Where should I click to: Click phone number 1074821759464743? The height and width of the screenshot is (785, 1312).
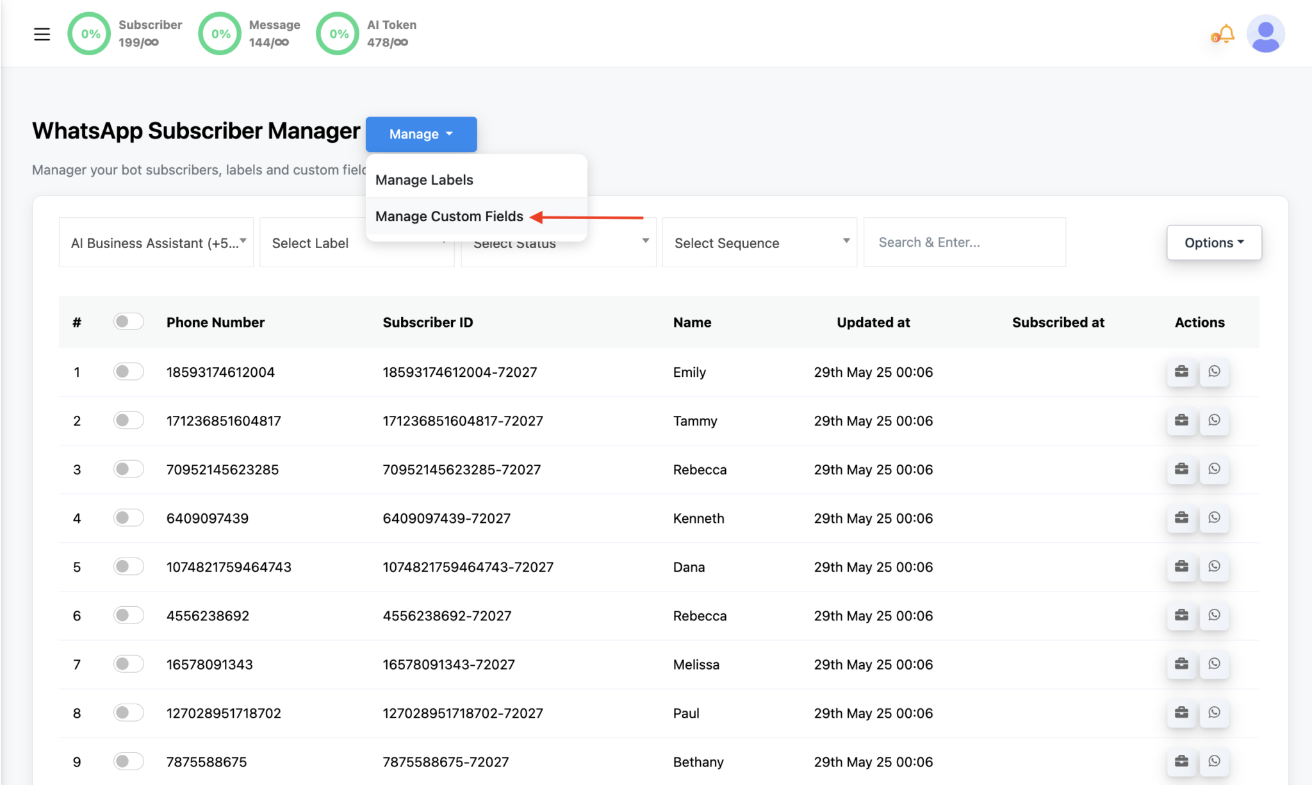click(x=229, y=567)
